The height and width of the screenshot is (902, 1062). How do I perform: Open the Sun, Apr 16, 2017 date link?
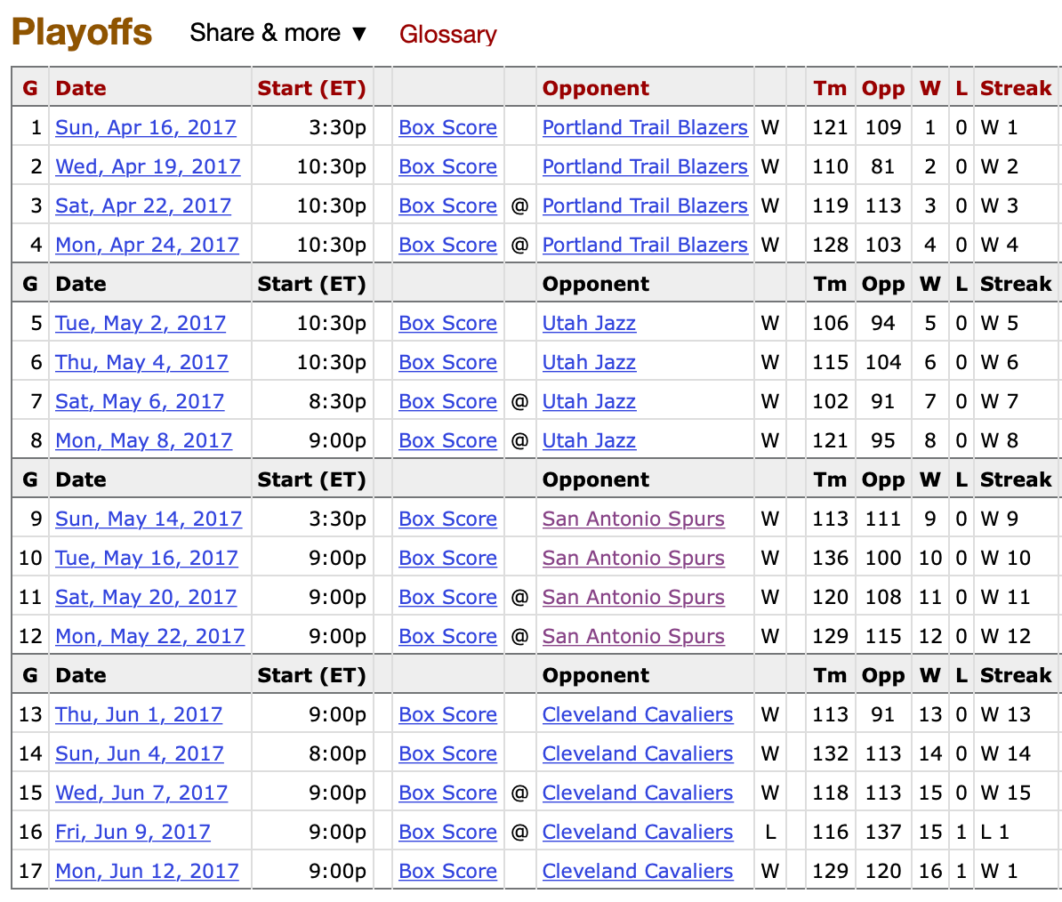[x=146, y=127]
